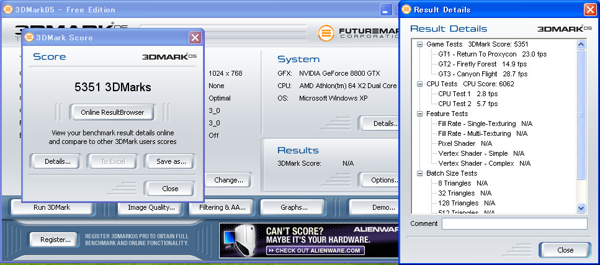600x265 pixels.
Task: Click the 5351 3DMarks score text
Action: click(x=112, y=88)
